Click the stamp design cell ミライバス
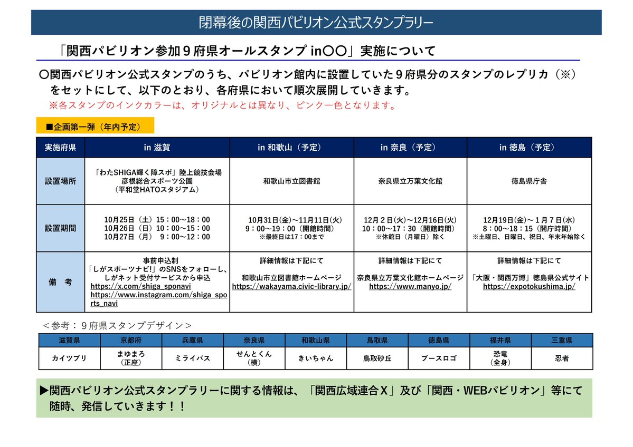 (193, 358)
